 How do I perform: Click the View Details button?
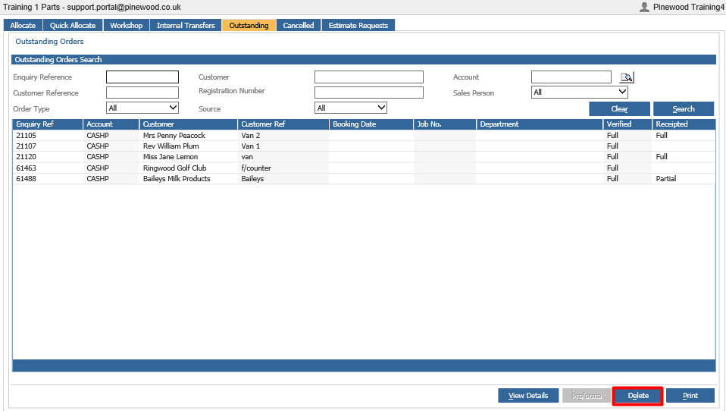coord(528,396)
